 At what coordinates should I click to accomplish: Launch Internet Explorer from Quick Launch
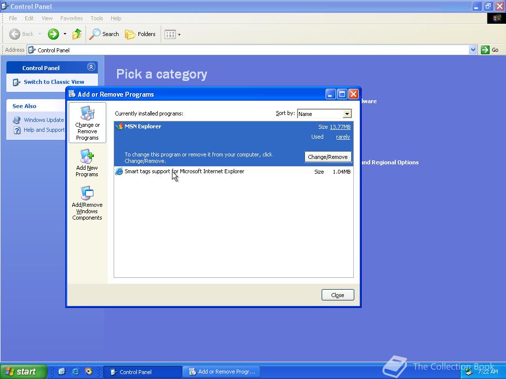tap(75, 372)
